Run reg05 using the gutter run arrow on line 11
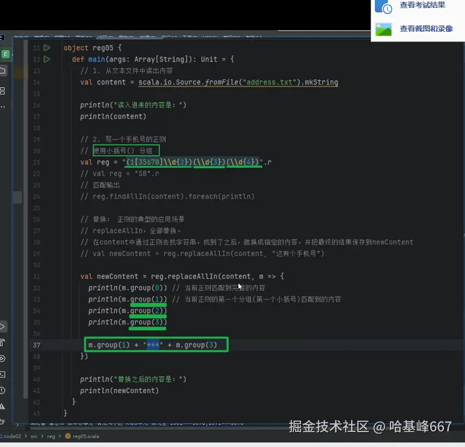Image resolution: width=465 pixels, height=447 pixels. (46, 47)
